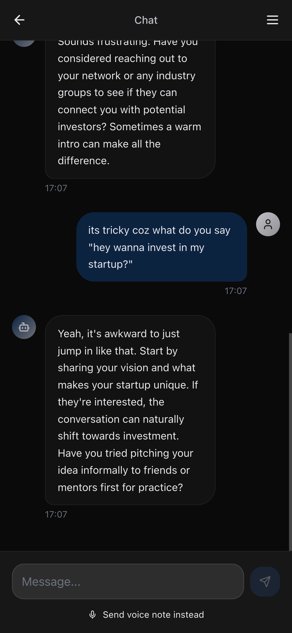Click the 17:07 timestamp under the user message
292x633 pixels.
coord(236,291)
